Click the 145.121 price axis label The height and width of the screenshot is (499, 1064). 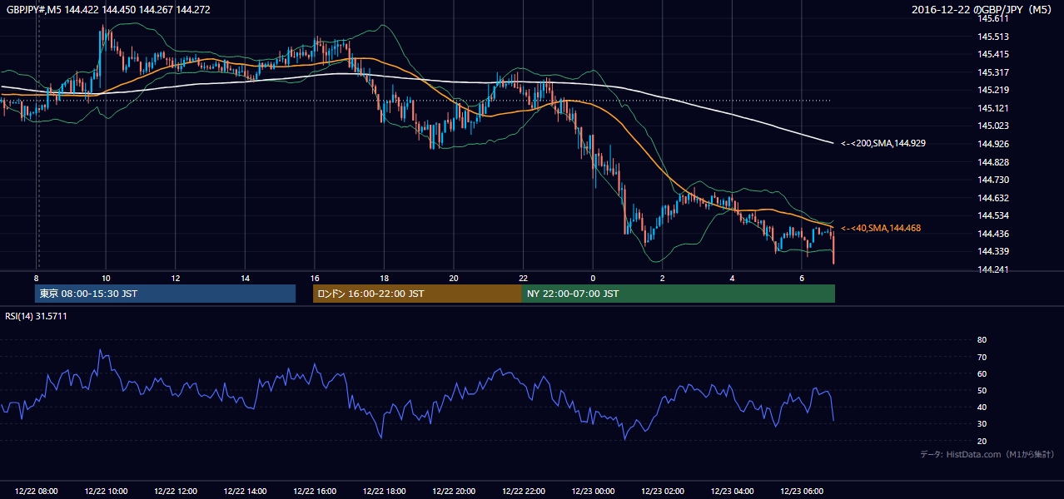click(993, 108)
